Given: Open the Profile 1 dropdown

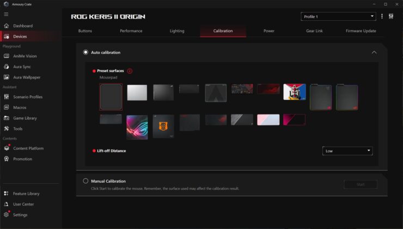Looking at the screenshot, I should pos(338,16).
